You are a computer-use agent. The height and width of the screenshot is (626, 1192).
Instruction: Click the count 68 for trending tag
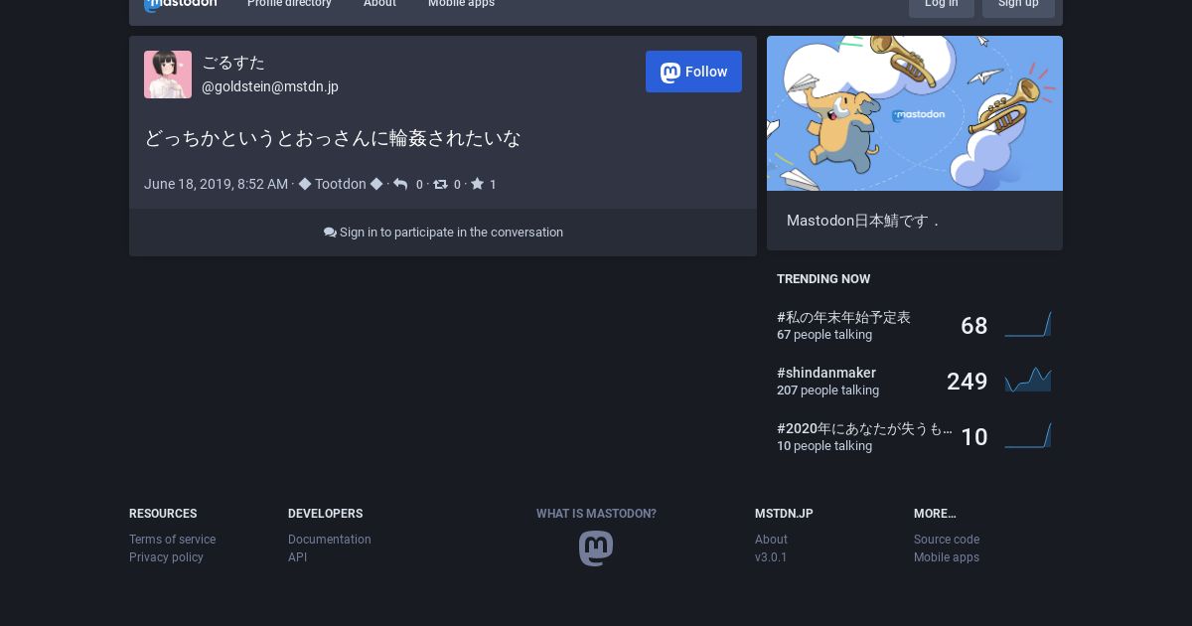pos(973,326)
